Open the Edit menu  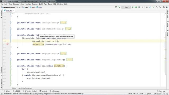6,4
